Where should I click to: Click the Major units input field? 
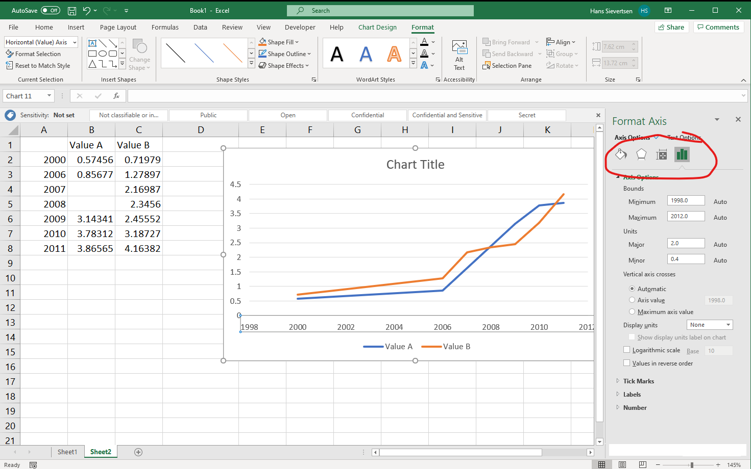point(686,244)
